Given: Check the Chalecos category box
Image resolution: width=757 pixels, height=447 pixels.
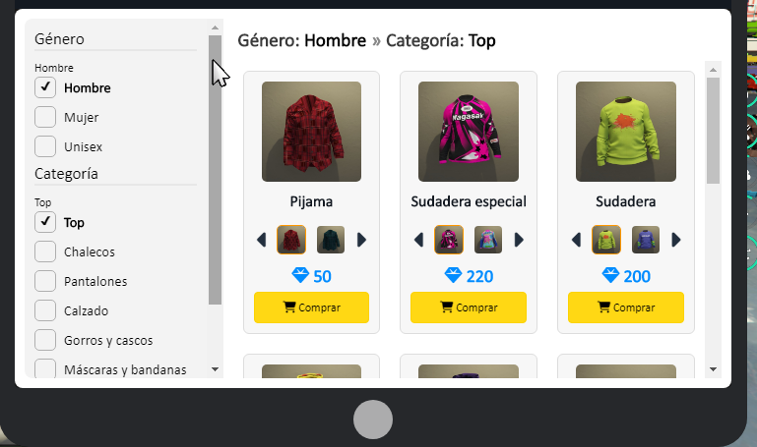Looking at the screenshot, I should [45, 251].
